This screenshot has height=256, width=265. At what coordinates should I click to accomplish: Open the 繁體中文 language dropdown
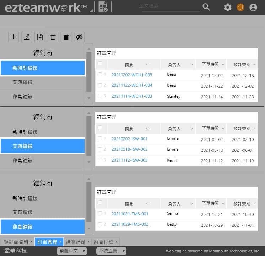[x=72, y=251]
